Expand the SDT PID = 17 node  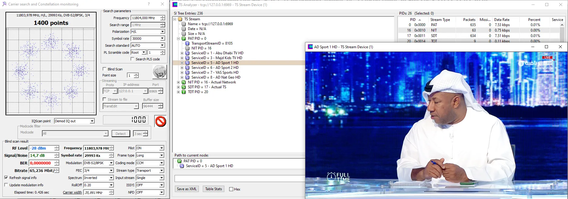pyautogui.click(x=179, y=87)
